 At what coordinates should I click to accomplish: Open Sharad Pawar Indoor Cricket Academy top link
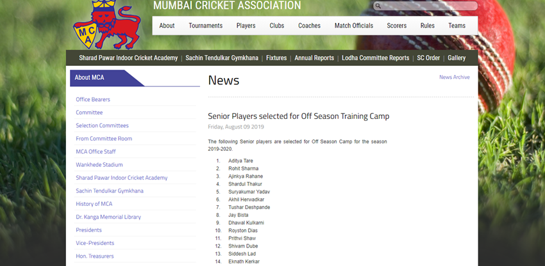tap(128, 58)
